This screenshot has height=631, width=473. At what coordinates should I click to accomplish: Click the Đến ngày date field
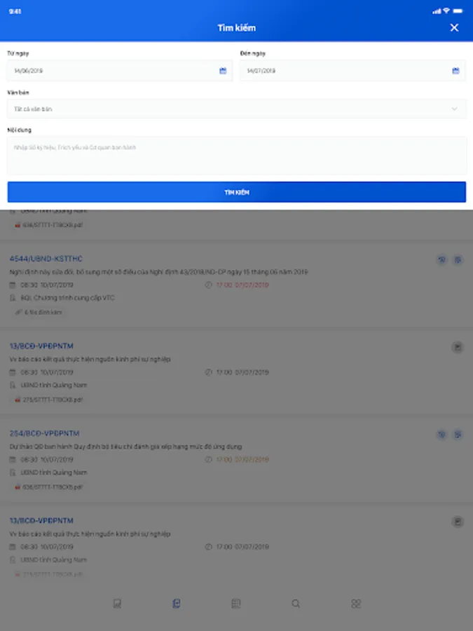pos(352,71)
